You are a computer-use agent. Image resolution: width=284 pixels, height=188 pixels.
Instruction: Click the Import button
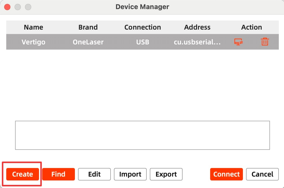click(130, 174)
